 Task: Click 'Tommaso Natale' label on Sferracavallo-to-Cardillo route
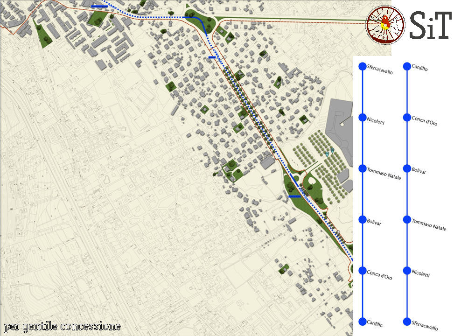[x=384, y=174]
